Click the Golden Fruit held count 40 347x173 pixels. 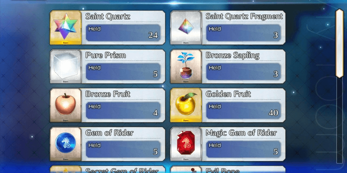[273, 113]
